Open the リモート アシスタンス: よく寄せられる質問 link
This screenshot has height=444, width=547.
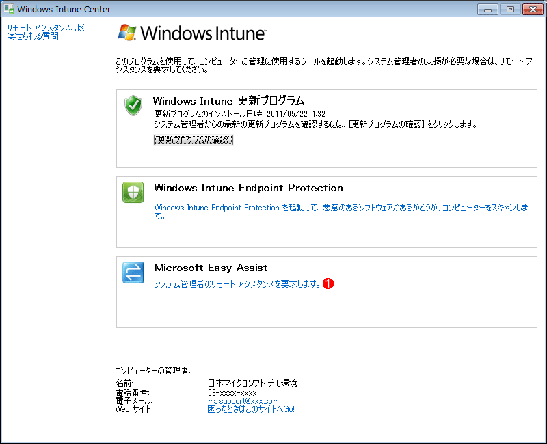(46, 31)
